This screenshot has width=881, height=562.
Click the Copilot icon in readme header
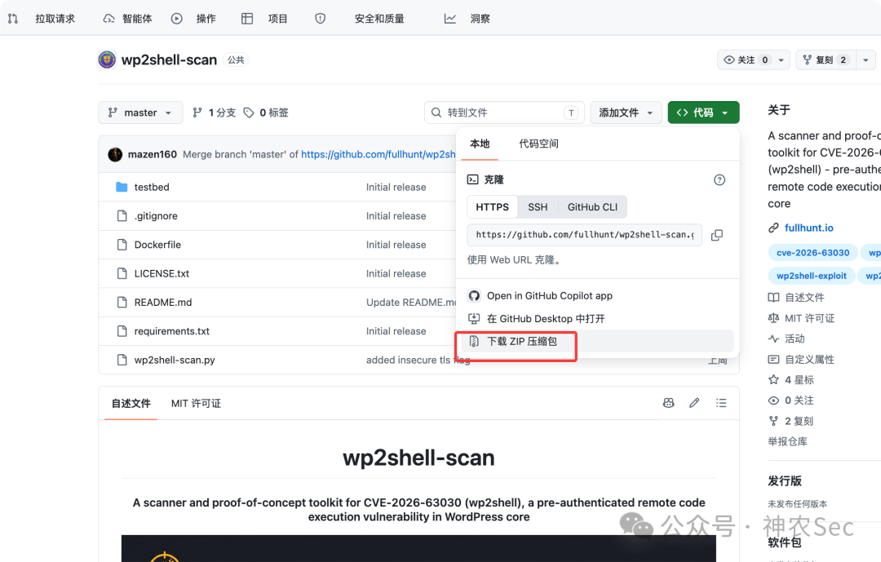click(x=669, y=403)
